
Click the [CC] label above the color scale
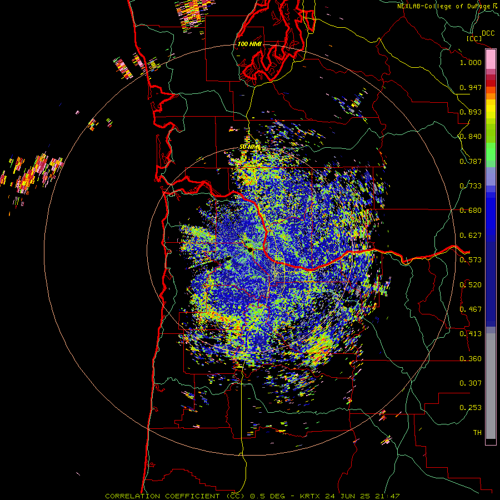click(x=474, y=38)
